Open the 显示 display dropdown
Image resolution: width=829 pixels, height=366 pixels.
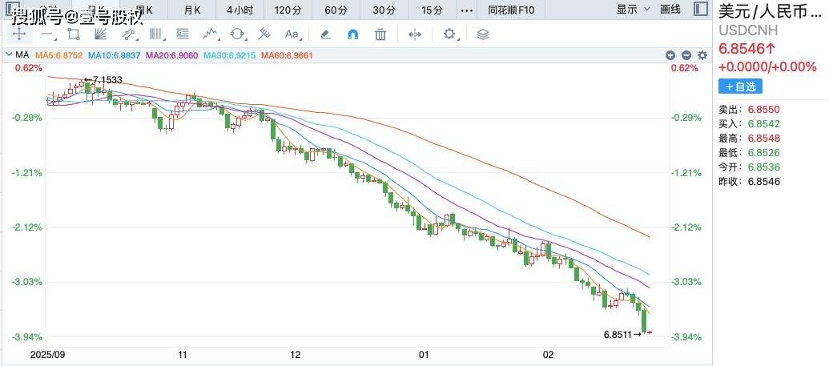[631, 10]
